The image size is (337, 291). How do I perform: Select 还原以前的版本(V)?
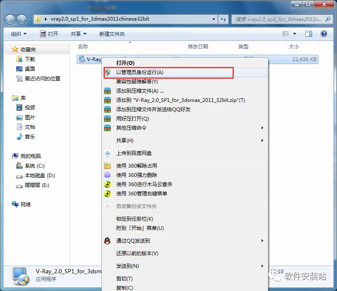point(185,254)
